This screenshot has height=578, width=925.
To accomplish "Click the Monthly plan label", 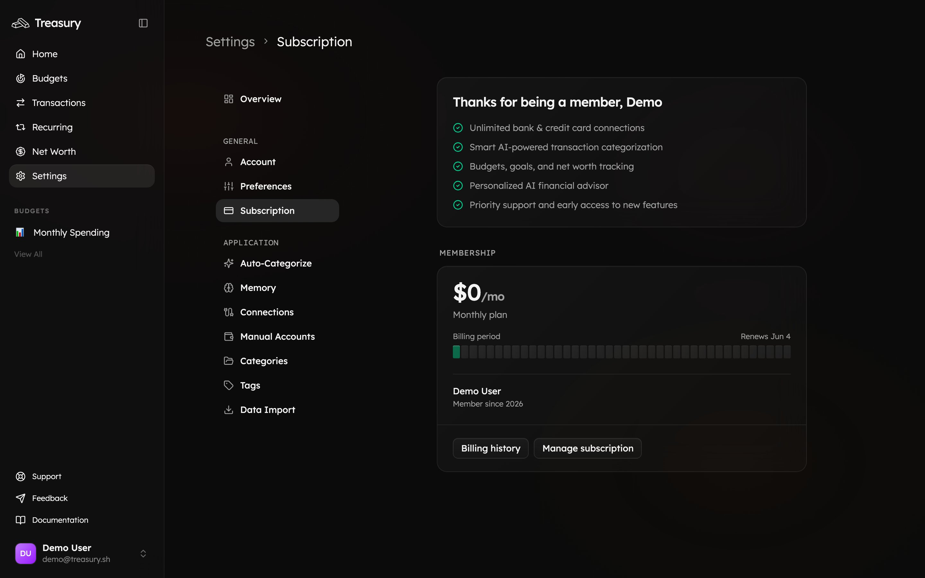I will (x=480, y=315).
